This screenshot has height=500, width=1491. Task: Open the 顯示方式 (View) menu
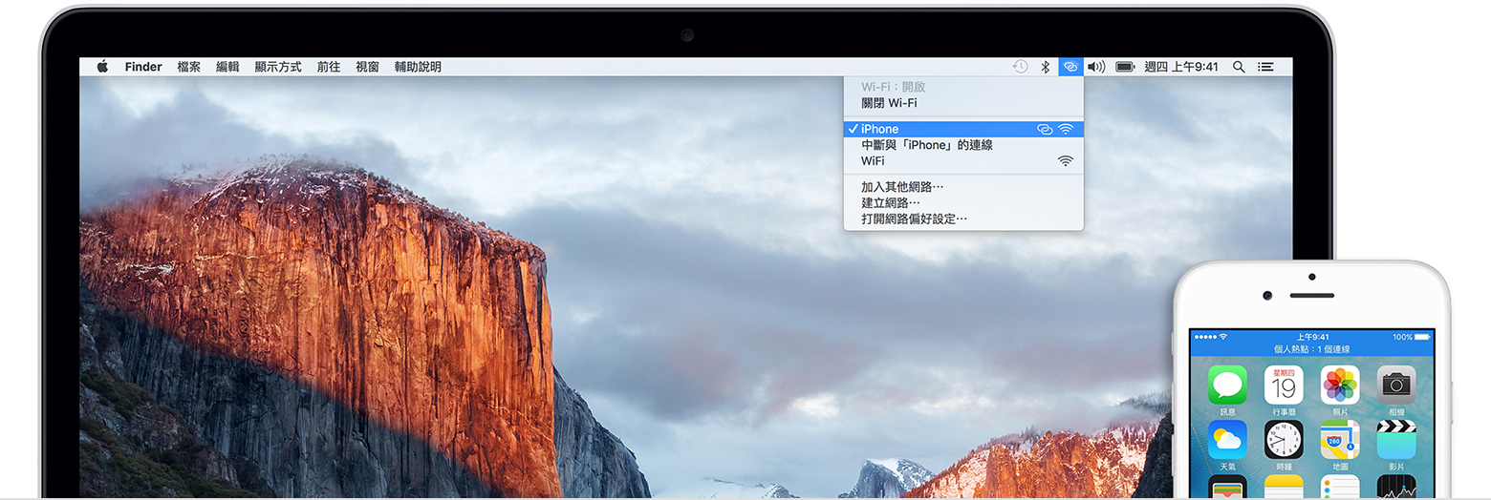(277, 67)
